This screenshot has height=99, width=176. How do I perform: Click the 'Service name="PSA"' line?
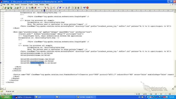pyautogui.click(x=94, y=75)
